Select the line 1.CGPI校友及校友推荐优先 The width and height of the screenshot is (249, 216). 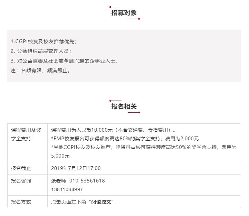click(x=44, y=41)
